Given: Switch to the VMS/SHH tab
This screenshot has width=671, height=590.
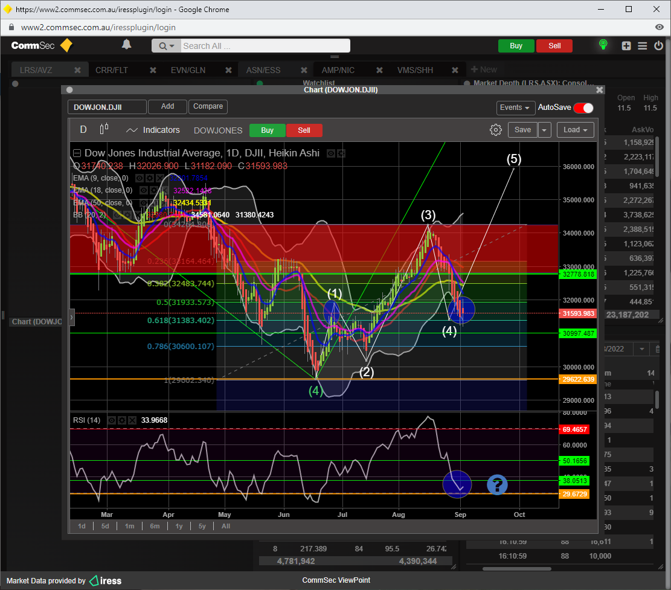Looking at the screenshot, I should pyautogui.click(x=415, y=70).
